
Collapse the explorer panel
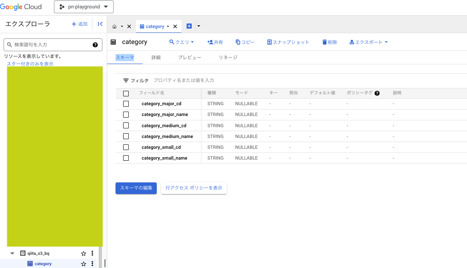[x=100, y=24]
